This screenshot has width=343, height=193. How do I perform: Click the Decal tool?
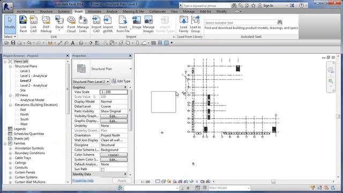point(59,23)
